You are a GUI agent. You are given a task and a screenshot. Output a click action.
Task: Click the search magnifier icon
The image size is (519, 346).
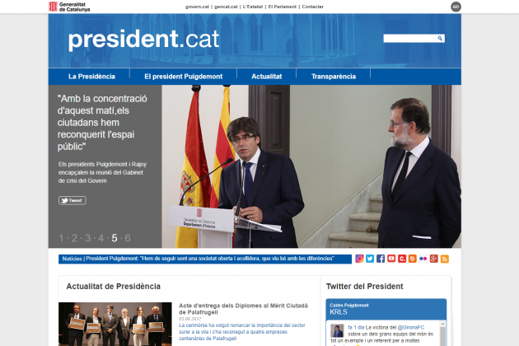click(x=440, y=39)
